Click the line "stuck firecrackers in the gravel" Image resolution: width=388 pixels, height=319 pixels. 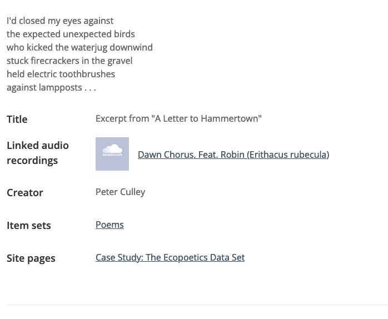click(69, 61)
